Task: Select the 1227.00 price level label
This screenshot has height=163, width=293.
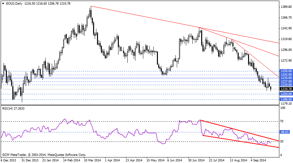Action: click(286, 81)
